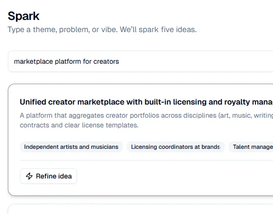Select the 'Independent artists and musicians' tag
Image resolution: width=273 pixels, height=214 pixels.
pos(71,147)
